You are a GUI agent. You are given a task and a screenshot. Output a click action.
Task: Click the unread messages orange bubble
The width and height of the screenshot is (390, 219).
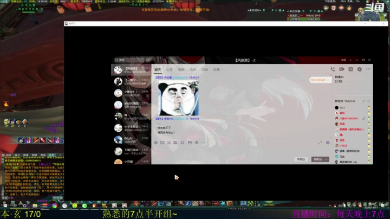click(x=320, y=80)
